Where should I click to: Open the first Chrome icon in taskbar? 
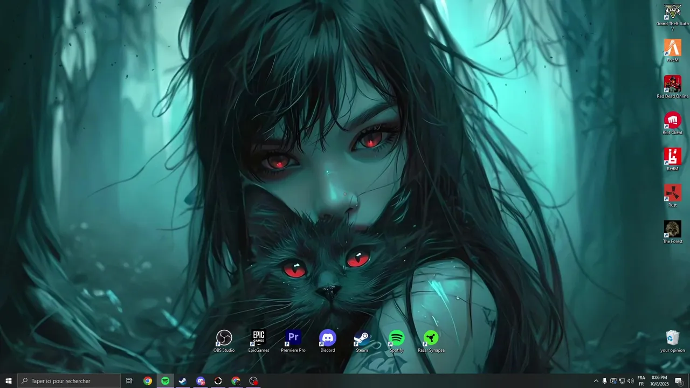click(x=148, y=381)
